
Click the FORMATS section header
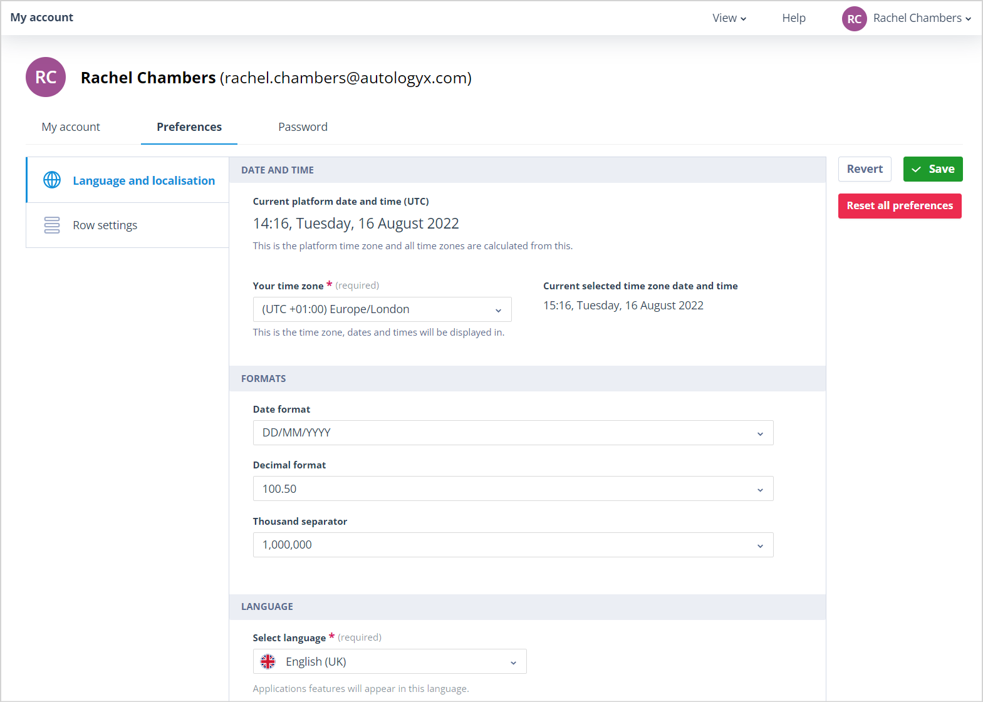coord(528,378)
